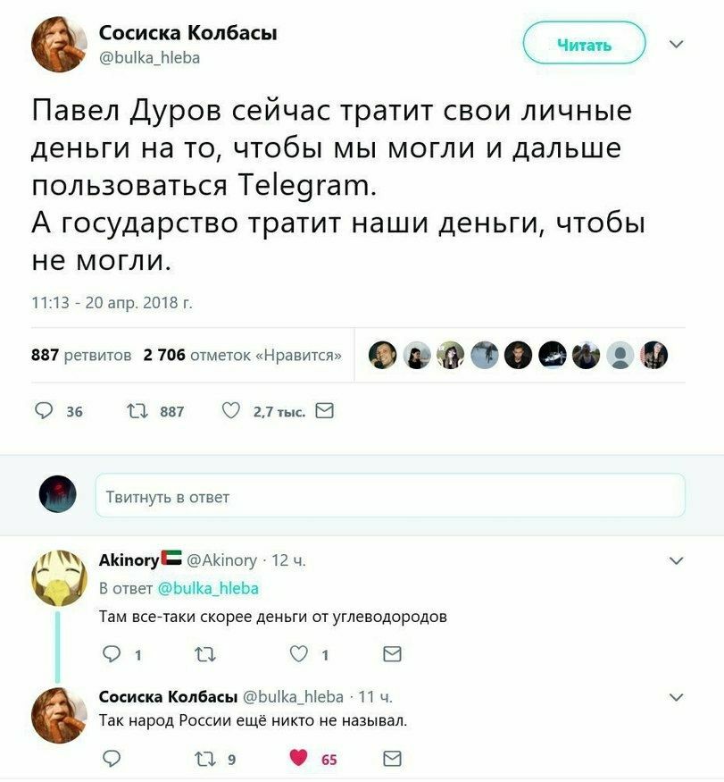Reply to Akinory's comment via bubble icon
This screenshot has width=724, height=782.
click(111, 654)
